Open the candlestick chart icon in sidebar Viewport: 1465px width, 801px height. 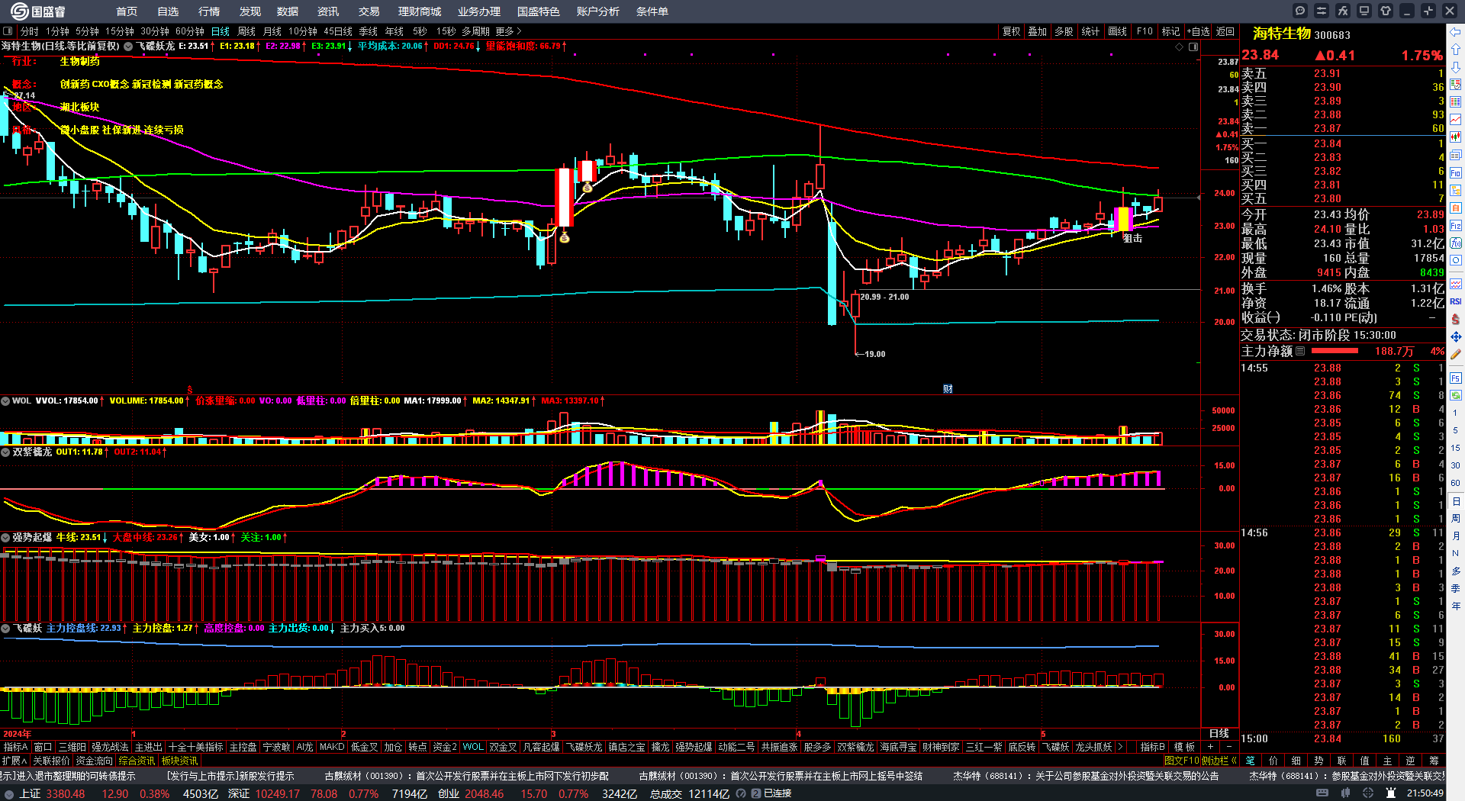(1456, 137)
